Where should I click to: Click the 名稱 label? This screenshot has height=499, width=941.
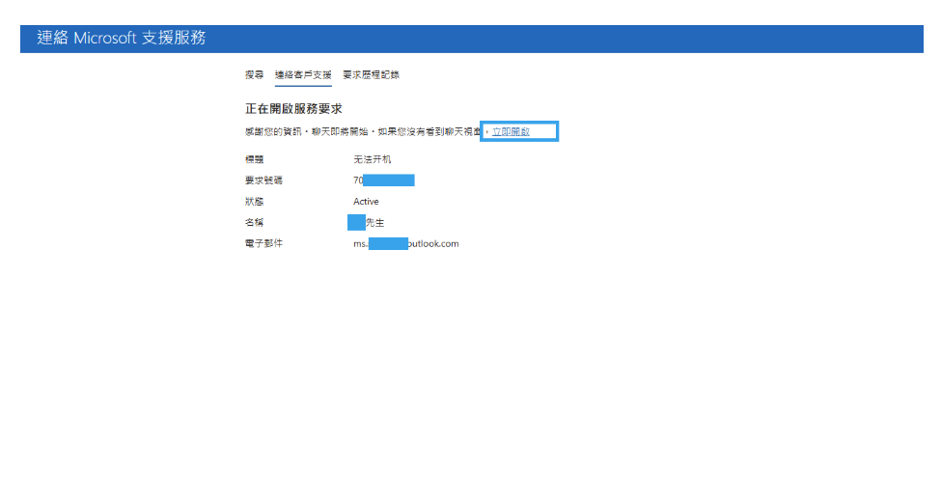[x=254, y=222]
